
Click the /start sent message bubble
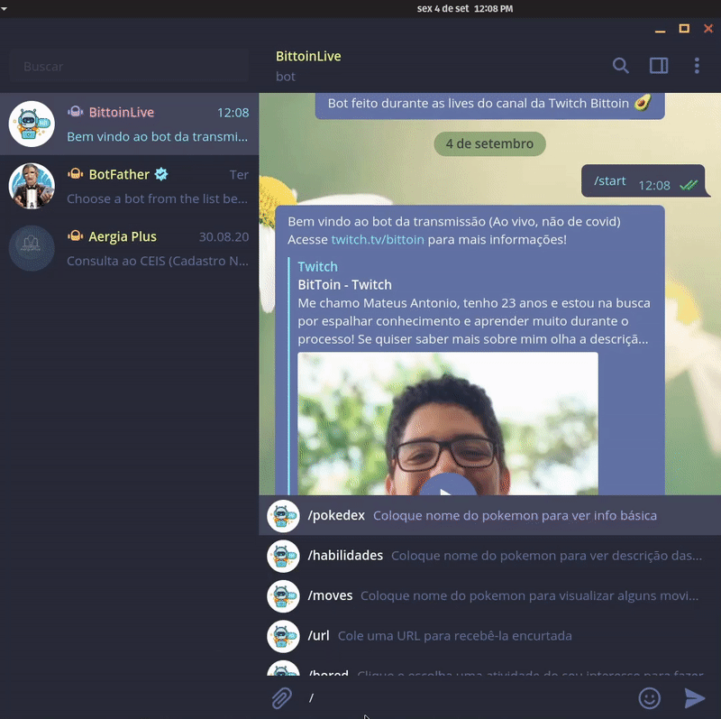point(643,181)
